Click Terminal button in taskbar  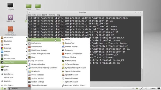pos(19,88)
